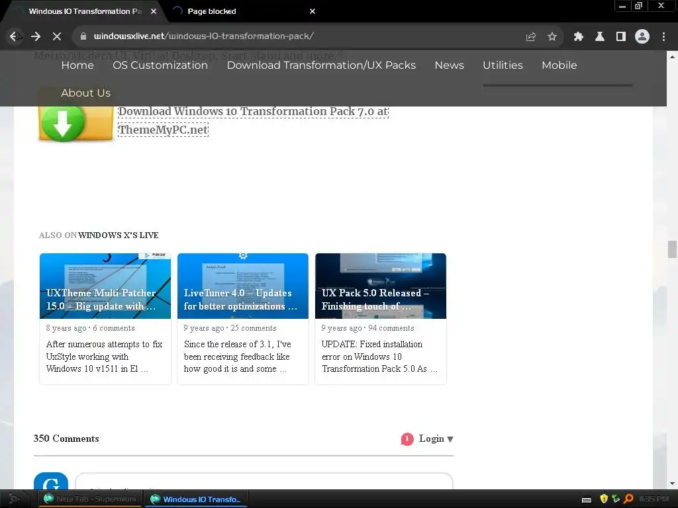This screenshot has width=678, height=508.
Task: Open Download Transformation/UX Packs menu
Action: click(321, 65)
